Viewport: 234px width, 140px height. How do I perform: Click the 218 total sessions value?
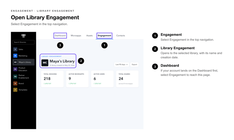pos(47,79)
